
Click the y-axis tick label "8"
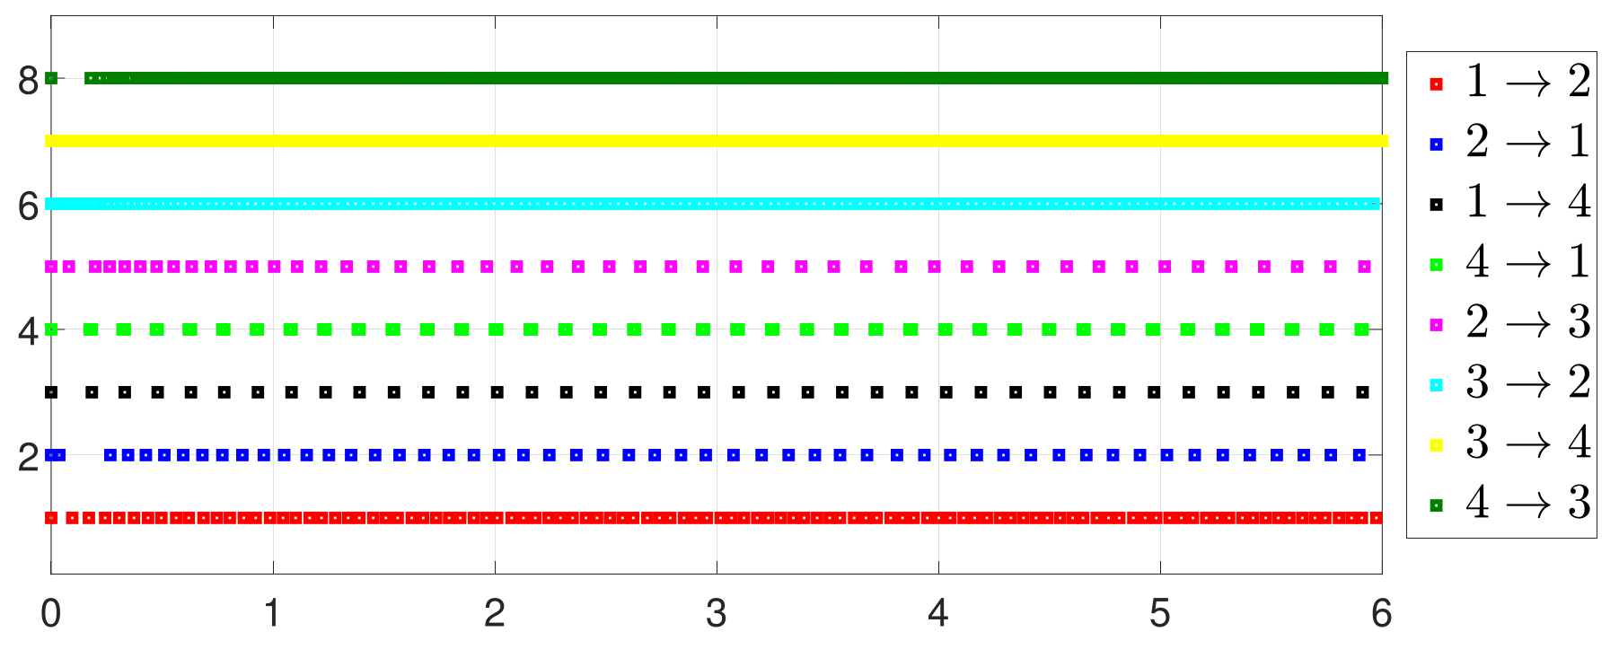point(29,81)
